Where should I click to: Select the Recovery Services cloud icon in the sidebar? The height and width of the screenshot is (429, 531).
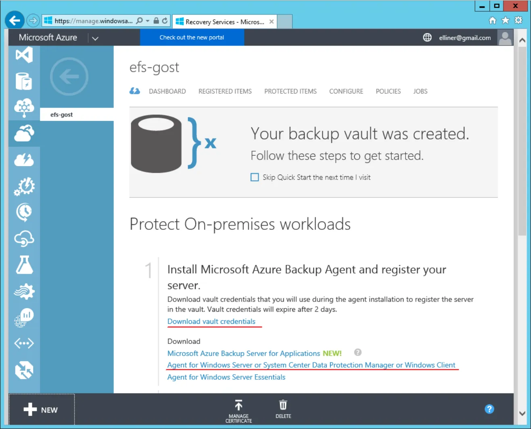pyautogui.click(x=24, y=133)
